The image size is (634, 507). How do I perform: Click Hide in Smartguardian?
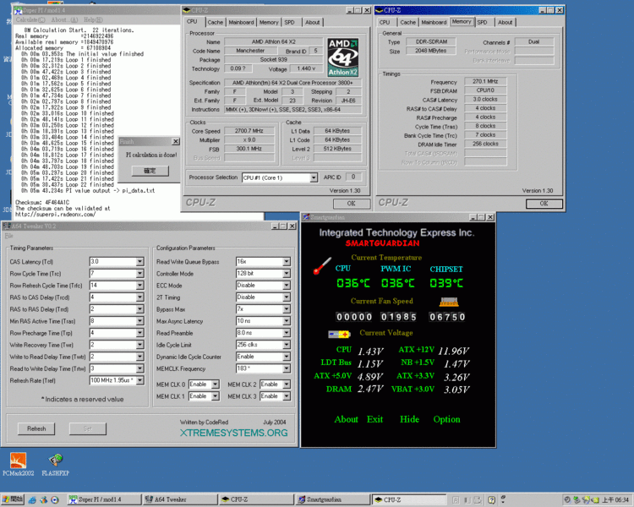point(410,419)
